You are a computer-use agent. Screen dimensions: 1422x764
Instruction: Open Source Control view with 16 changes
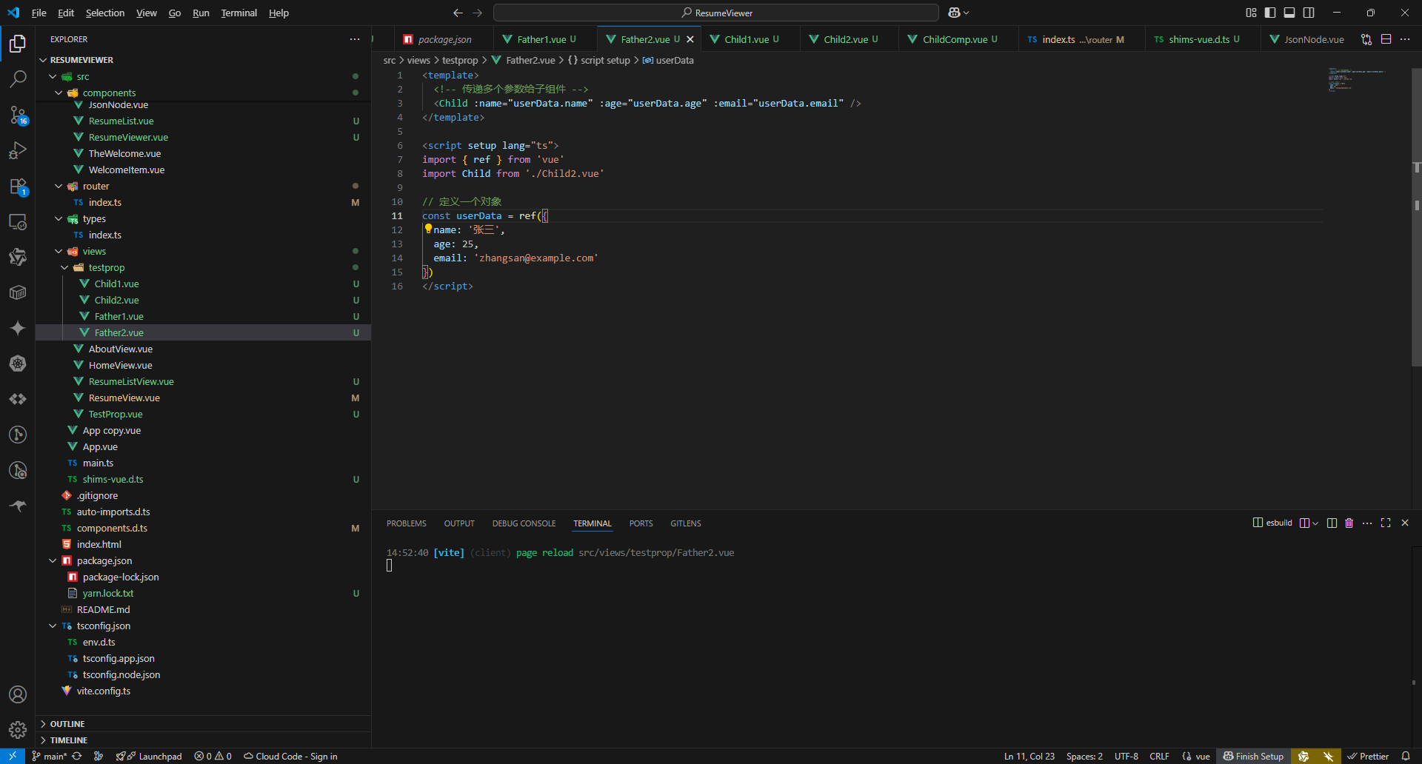18,115
